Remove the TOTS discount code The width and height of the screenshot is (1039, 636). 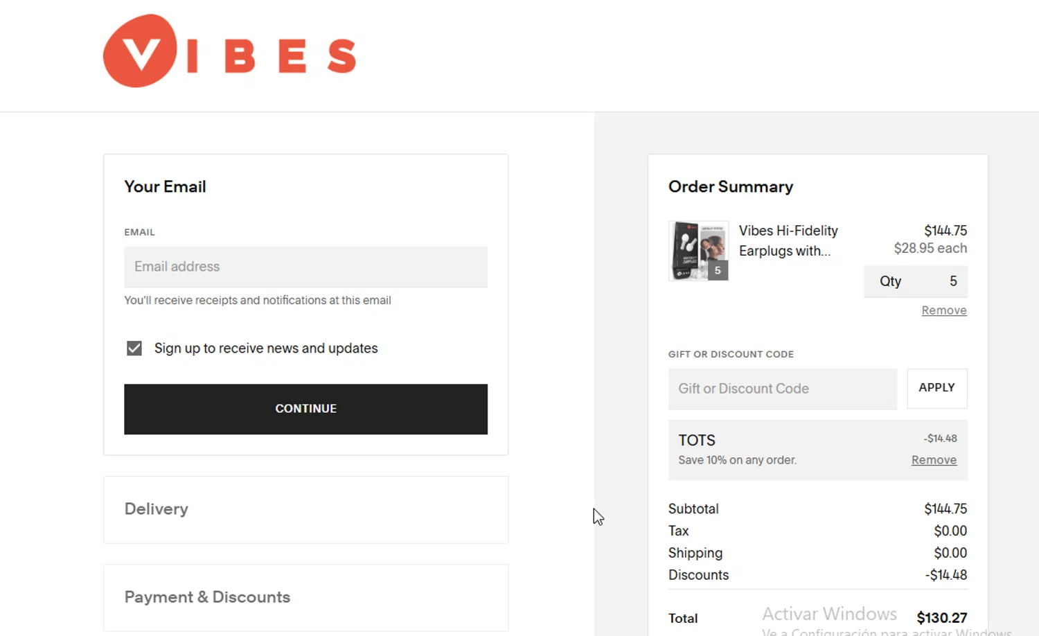pos(934,460)
